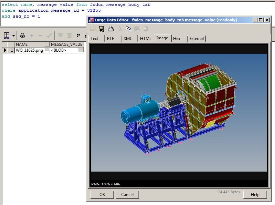This screenshot has width=275, height=205.
Task: Click the Save icon in Large Data Editor
Action: click(x=102, y=29)
